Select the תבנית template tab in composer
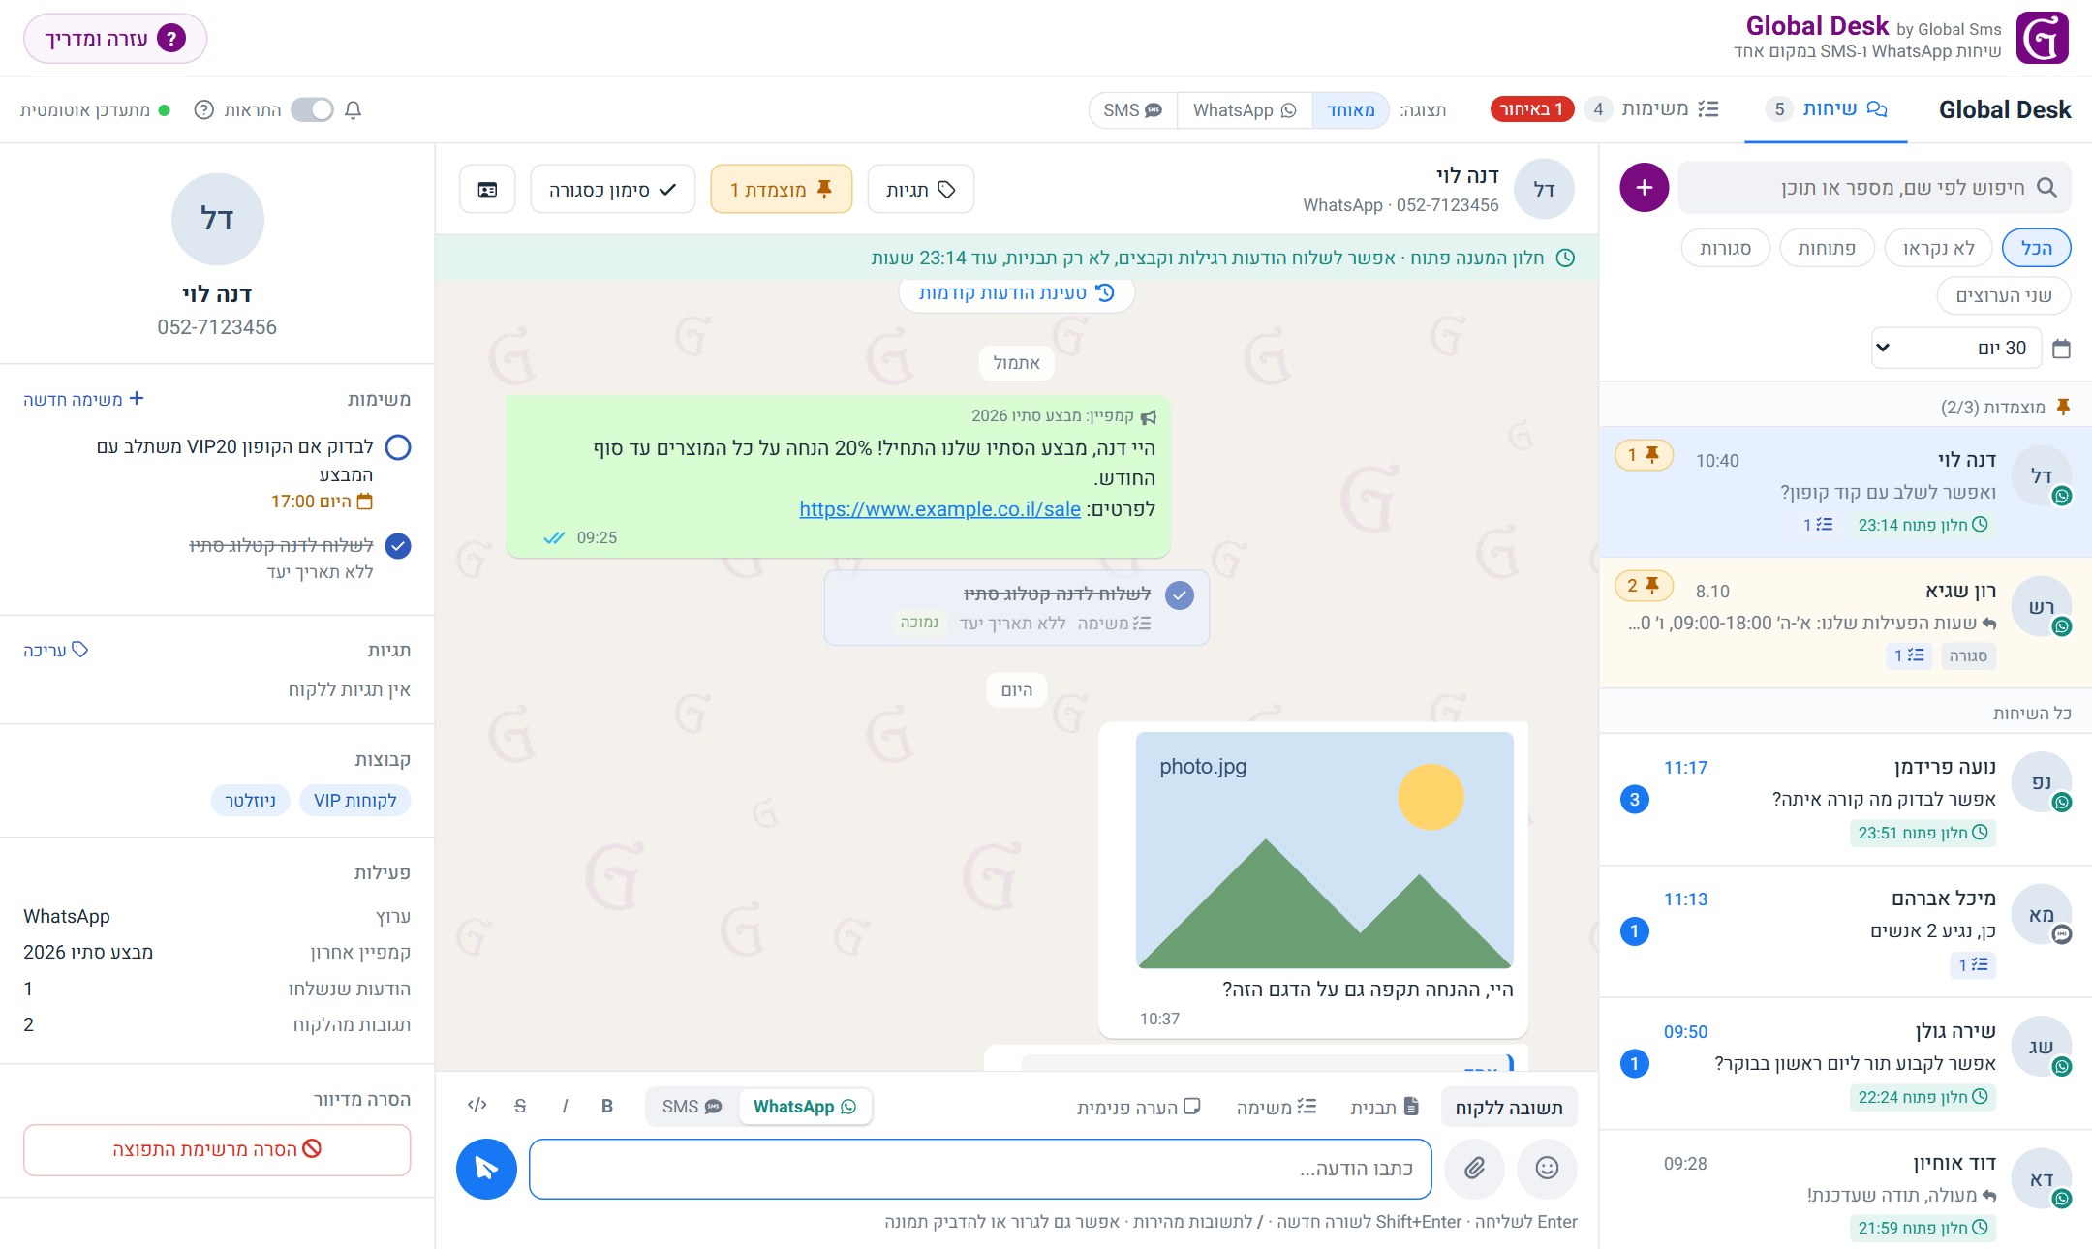This screenshot has height=1249, width=2092. point(1385,1107)
